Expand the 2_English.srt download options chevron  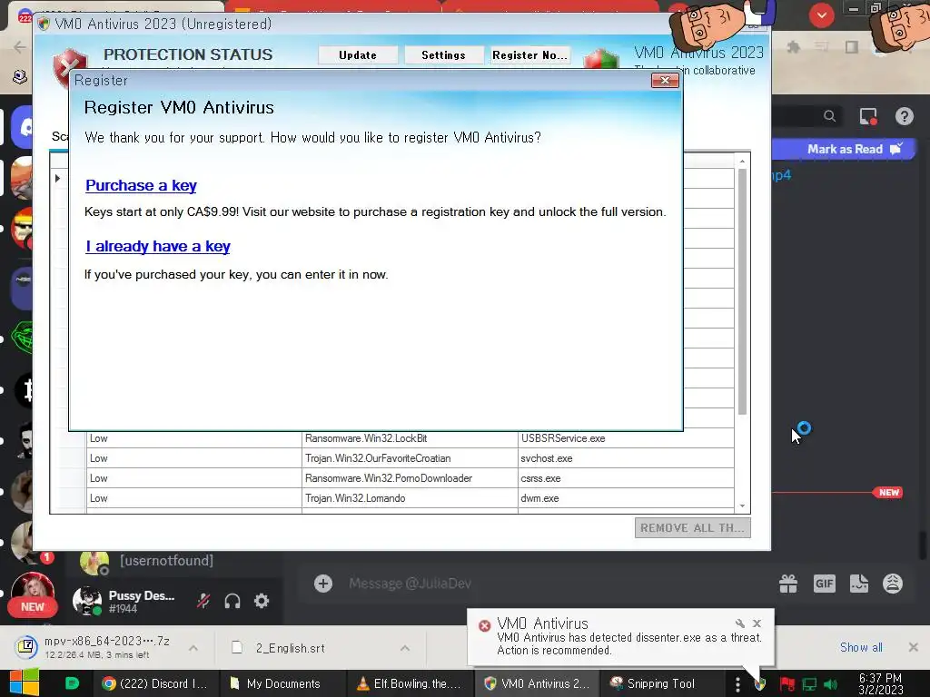(x=404, y=648)
